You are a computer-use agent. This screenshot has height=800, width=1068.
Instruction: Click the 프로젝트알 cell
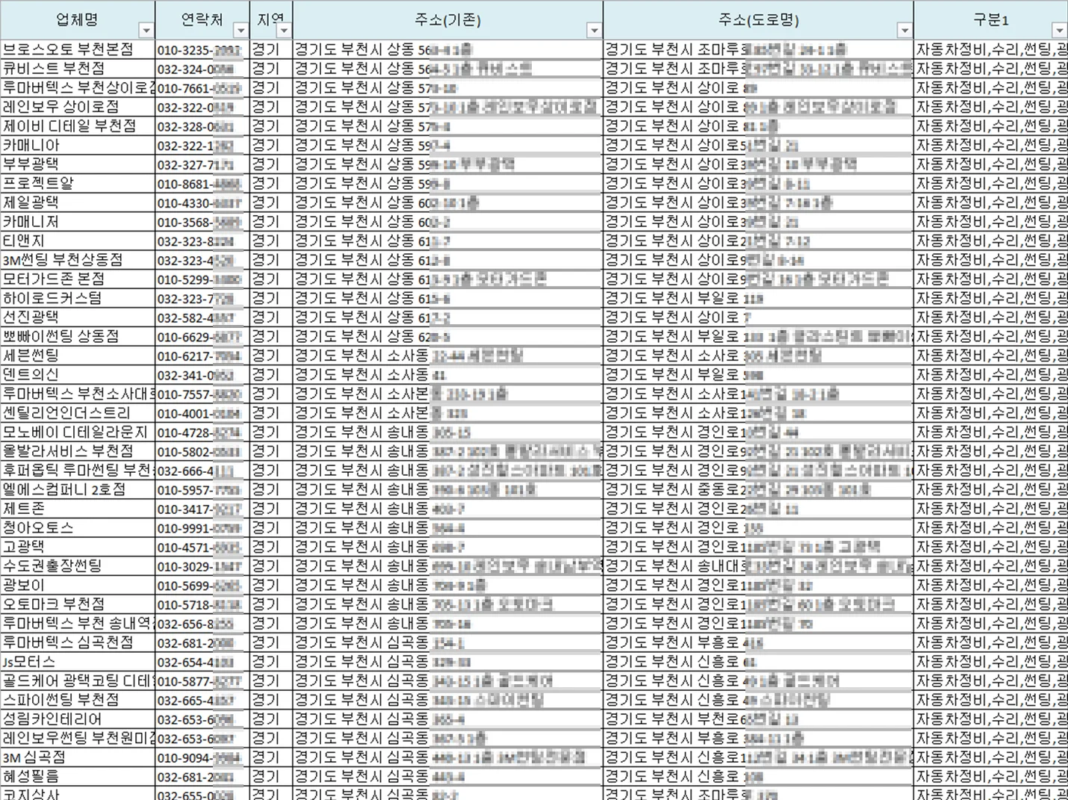(x=78, y=183)
